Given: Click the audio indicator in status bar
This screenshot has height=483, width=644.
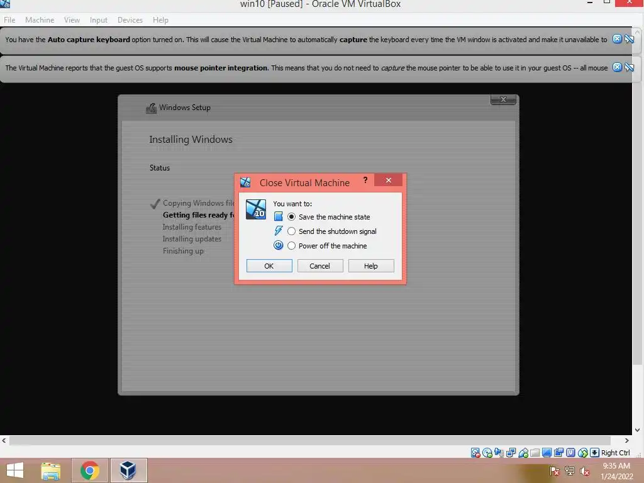Looking at the screenshot, I should tap(499, 453).
